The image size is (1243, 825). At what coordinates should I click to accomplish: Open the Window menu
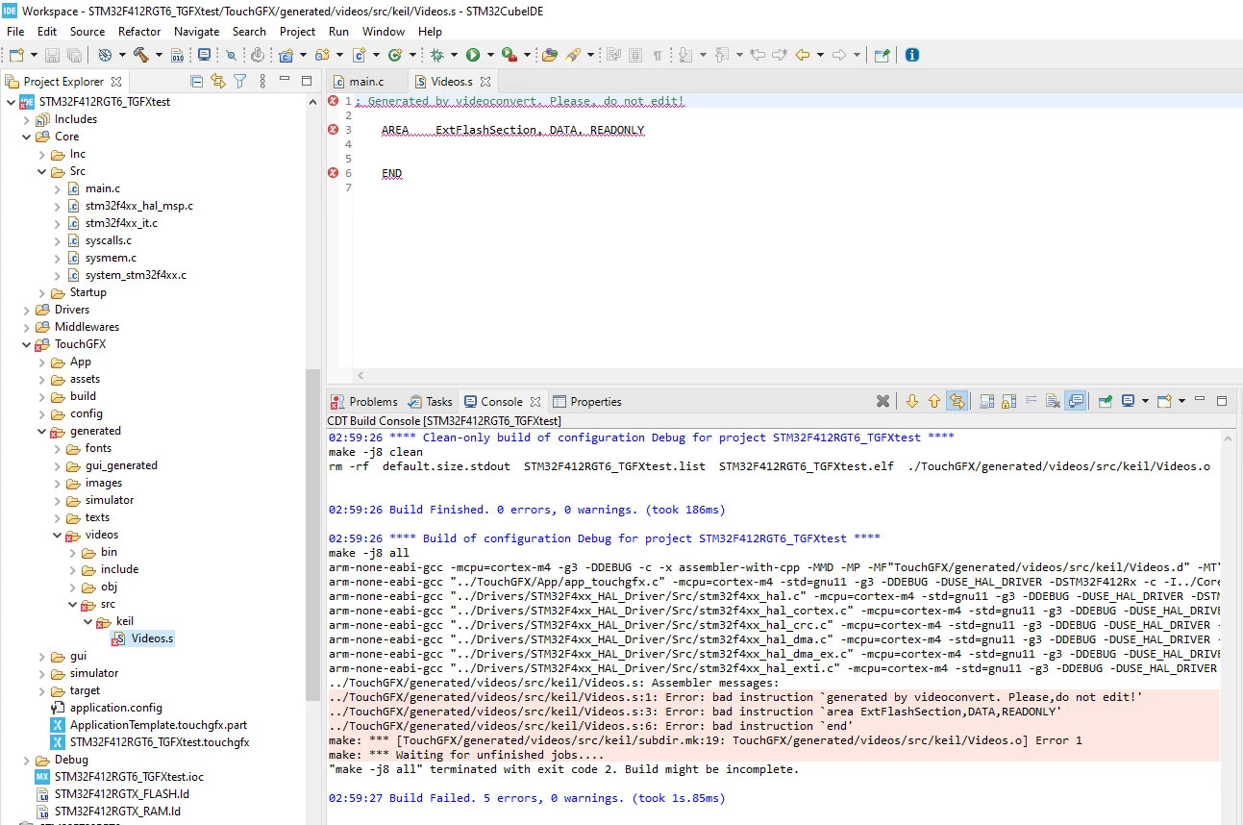tap(384, 32)
